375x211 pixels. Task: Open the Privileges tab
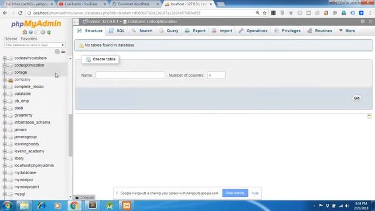click(x=287, y=31)
